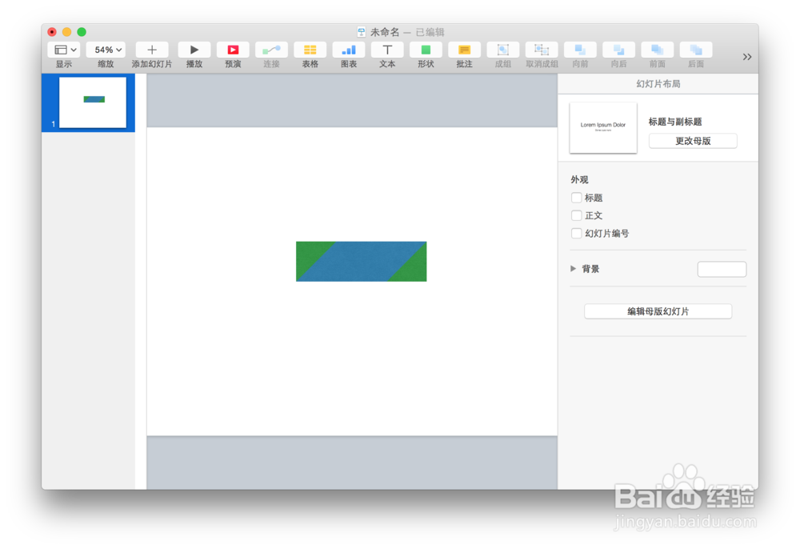Click the 更改母版 button
The width and height of the screenshot is (800, 549).
[693, 141]
